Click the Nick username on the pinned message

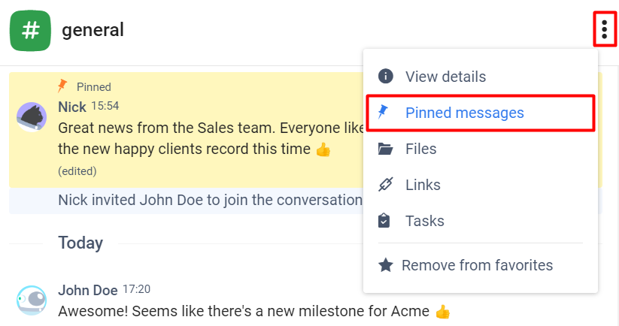[x=72, y=107]
